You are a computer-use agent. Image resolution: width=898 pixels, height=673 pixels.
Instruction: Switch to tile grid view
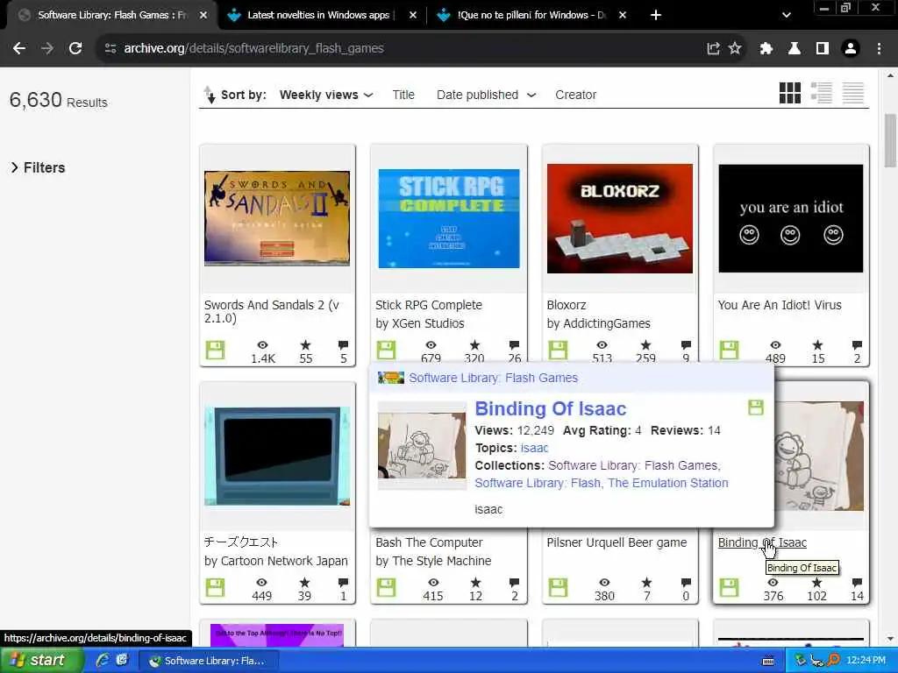(790, 93)
